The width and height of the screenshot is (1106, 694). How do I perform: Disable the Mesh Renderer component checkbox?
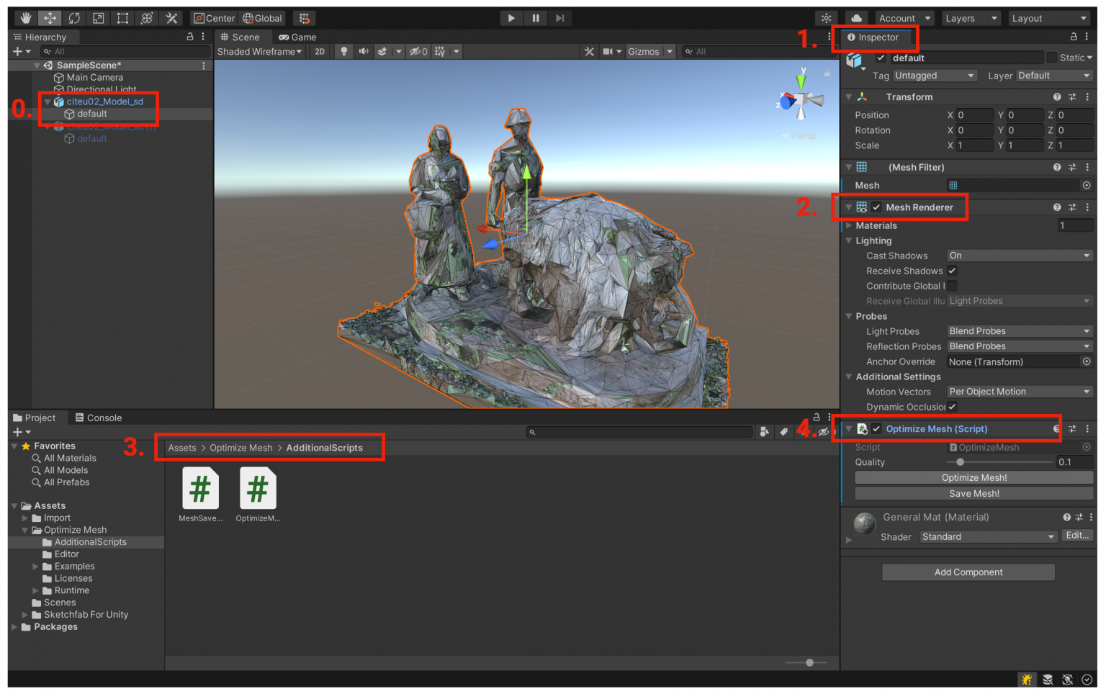(876, 207)
